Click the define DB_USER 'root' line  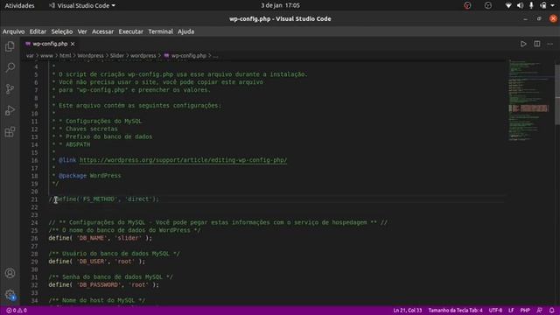pos(97,262)
